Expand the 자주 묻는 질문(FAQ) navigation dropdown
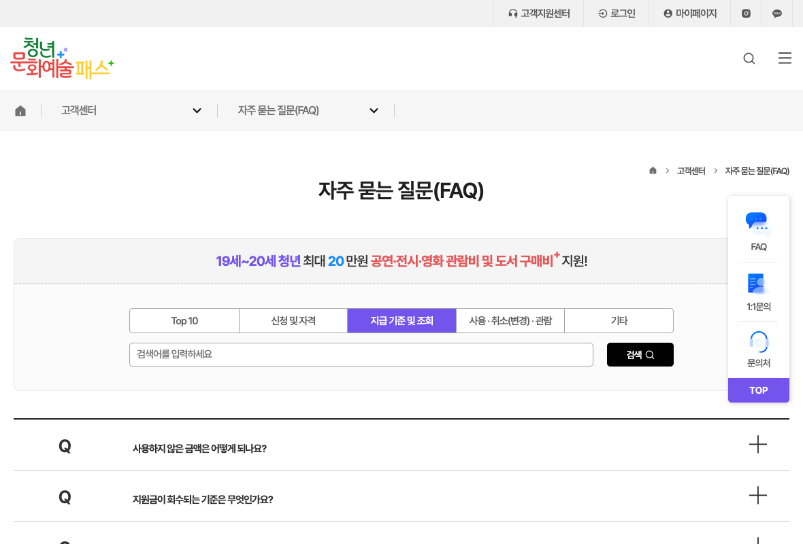The width and height of the screenshot is (803, 544). pos(308,111)
